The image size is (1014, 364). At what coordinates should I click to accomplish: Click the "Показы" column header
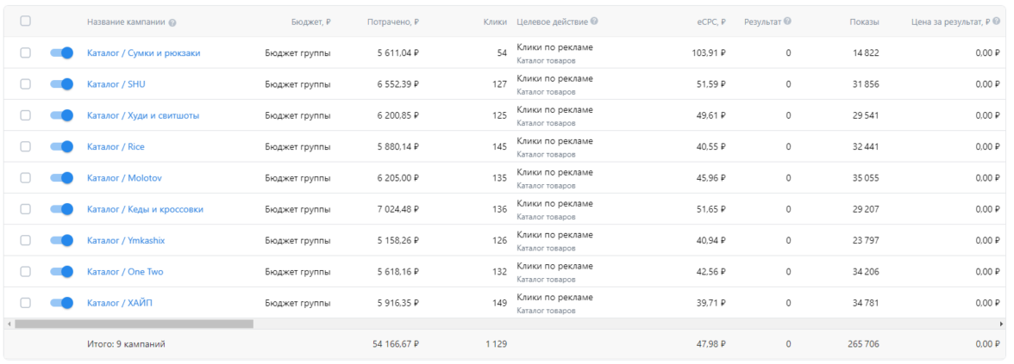[x=864, y=22]
